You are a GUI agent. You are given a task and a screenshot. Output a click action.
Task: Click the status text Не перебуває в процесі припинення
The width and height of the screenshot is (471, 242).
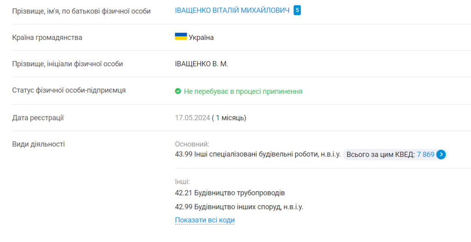click(x=243, y=92)
